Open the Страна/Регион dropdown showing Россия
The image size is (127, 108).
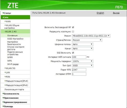point(87,40)
